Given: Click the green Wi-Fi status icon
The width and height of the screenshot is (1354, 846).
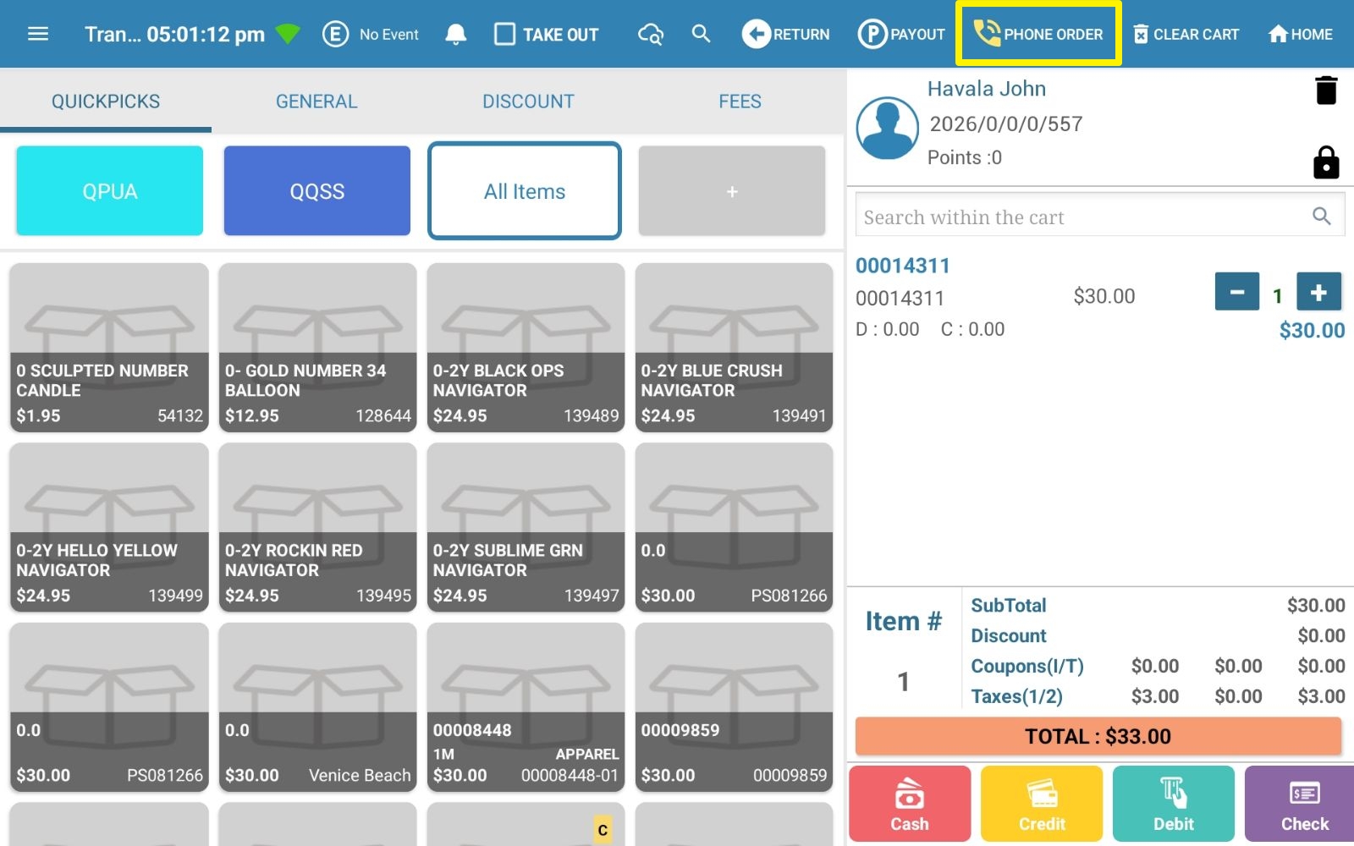Looking at the screenshot, I should (288, 34).
